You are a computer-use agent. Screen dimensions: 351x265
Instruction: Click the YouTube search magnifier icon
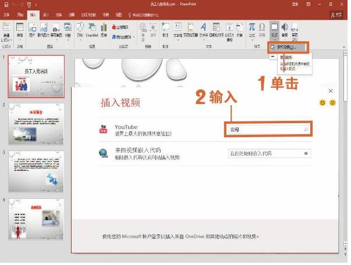click(x=306, y=130)
